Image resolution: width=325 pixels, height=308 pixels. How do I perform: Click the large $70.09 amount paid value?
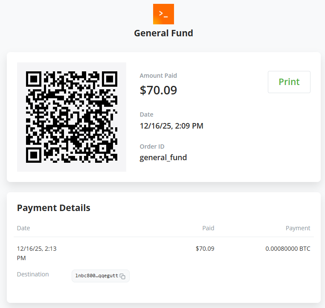click(158, 90)
